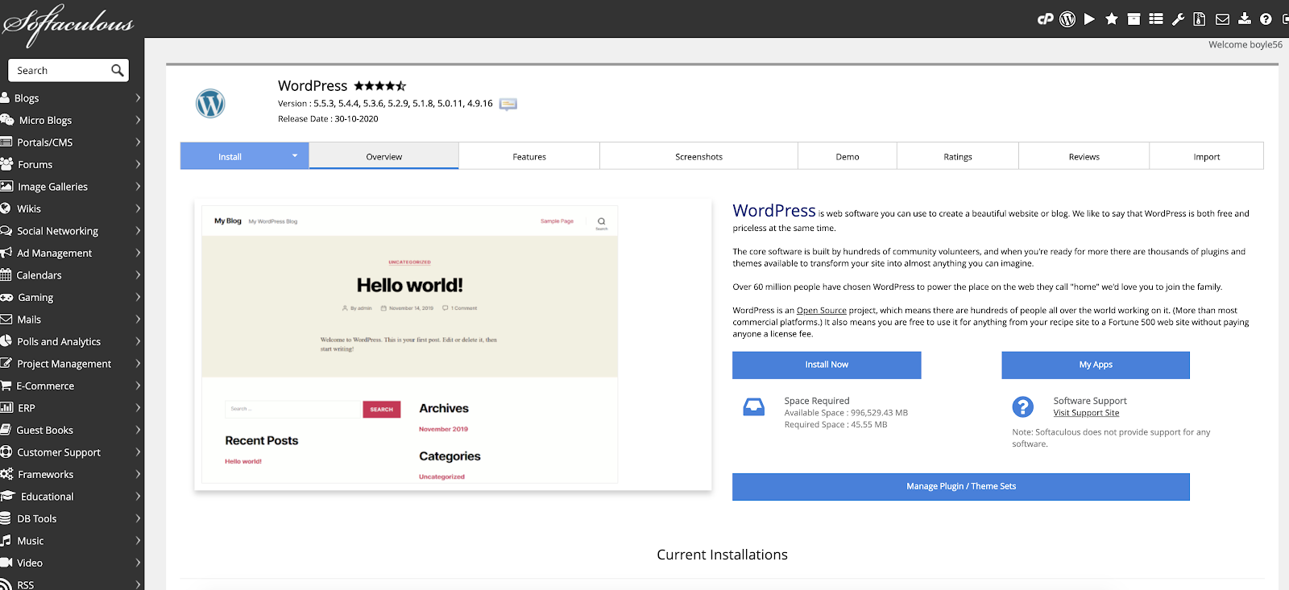Focus the sidebar Search field
The image size is (1289, 590).
[60, 71]
